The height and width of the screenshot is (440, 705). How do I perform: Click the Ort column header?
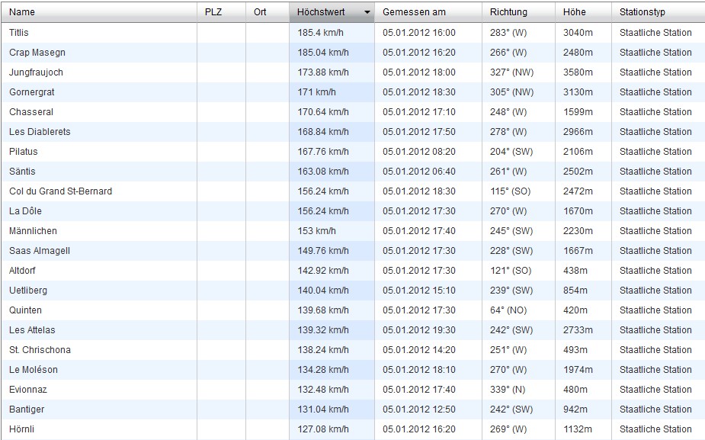point(260,12)
